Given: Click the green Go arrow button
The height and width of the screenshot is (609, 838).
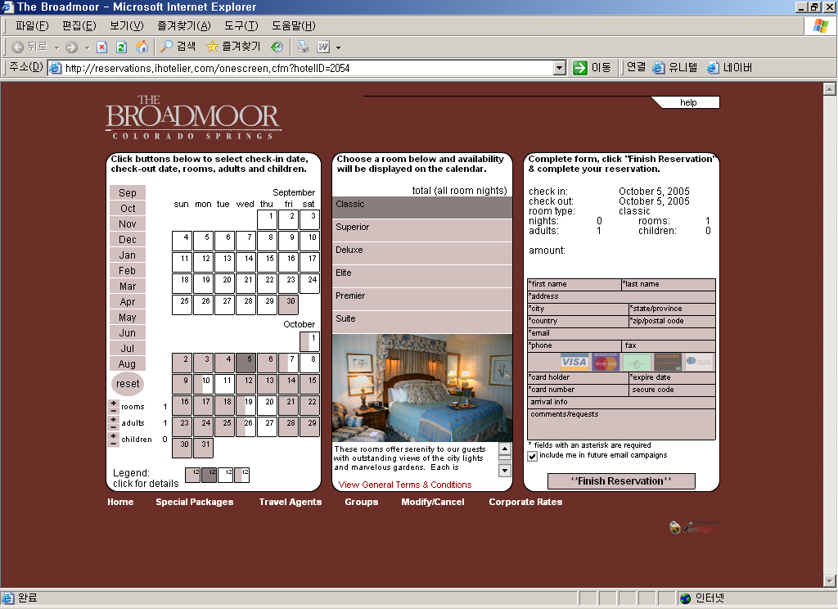Looking at the screenshot, I should [580, 68].
